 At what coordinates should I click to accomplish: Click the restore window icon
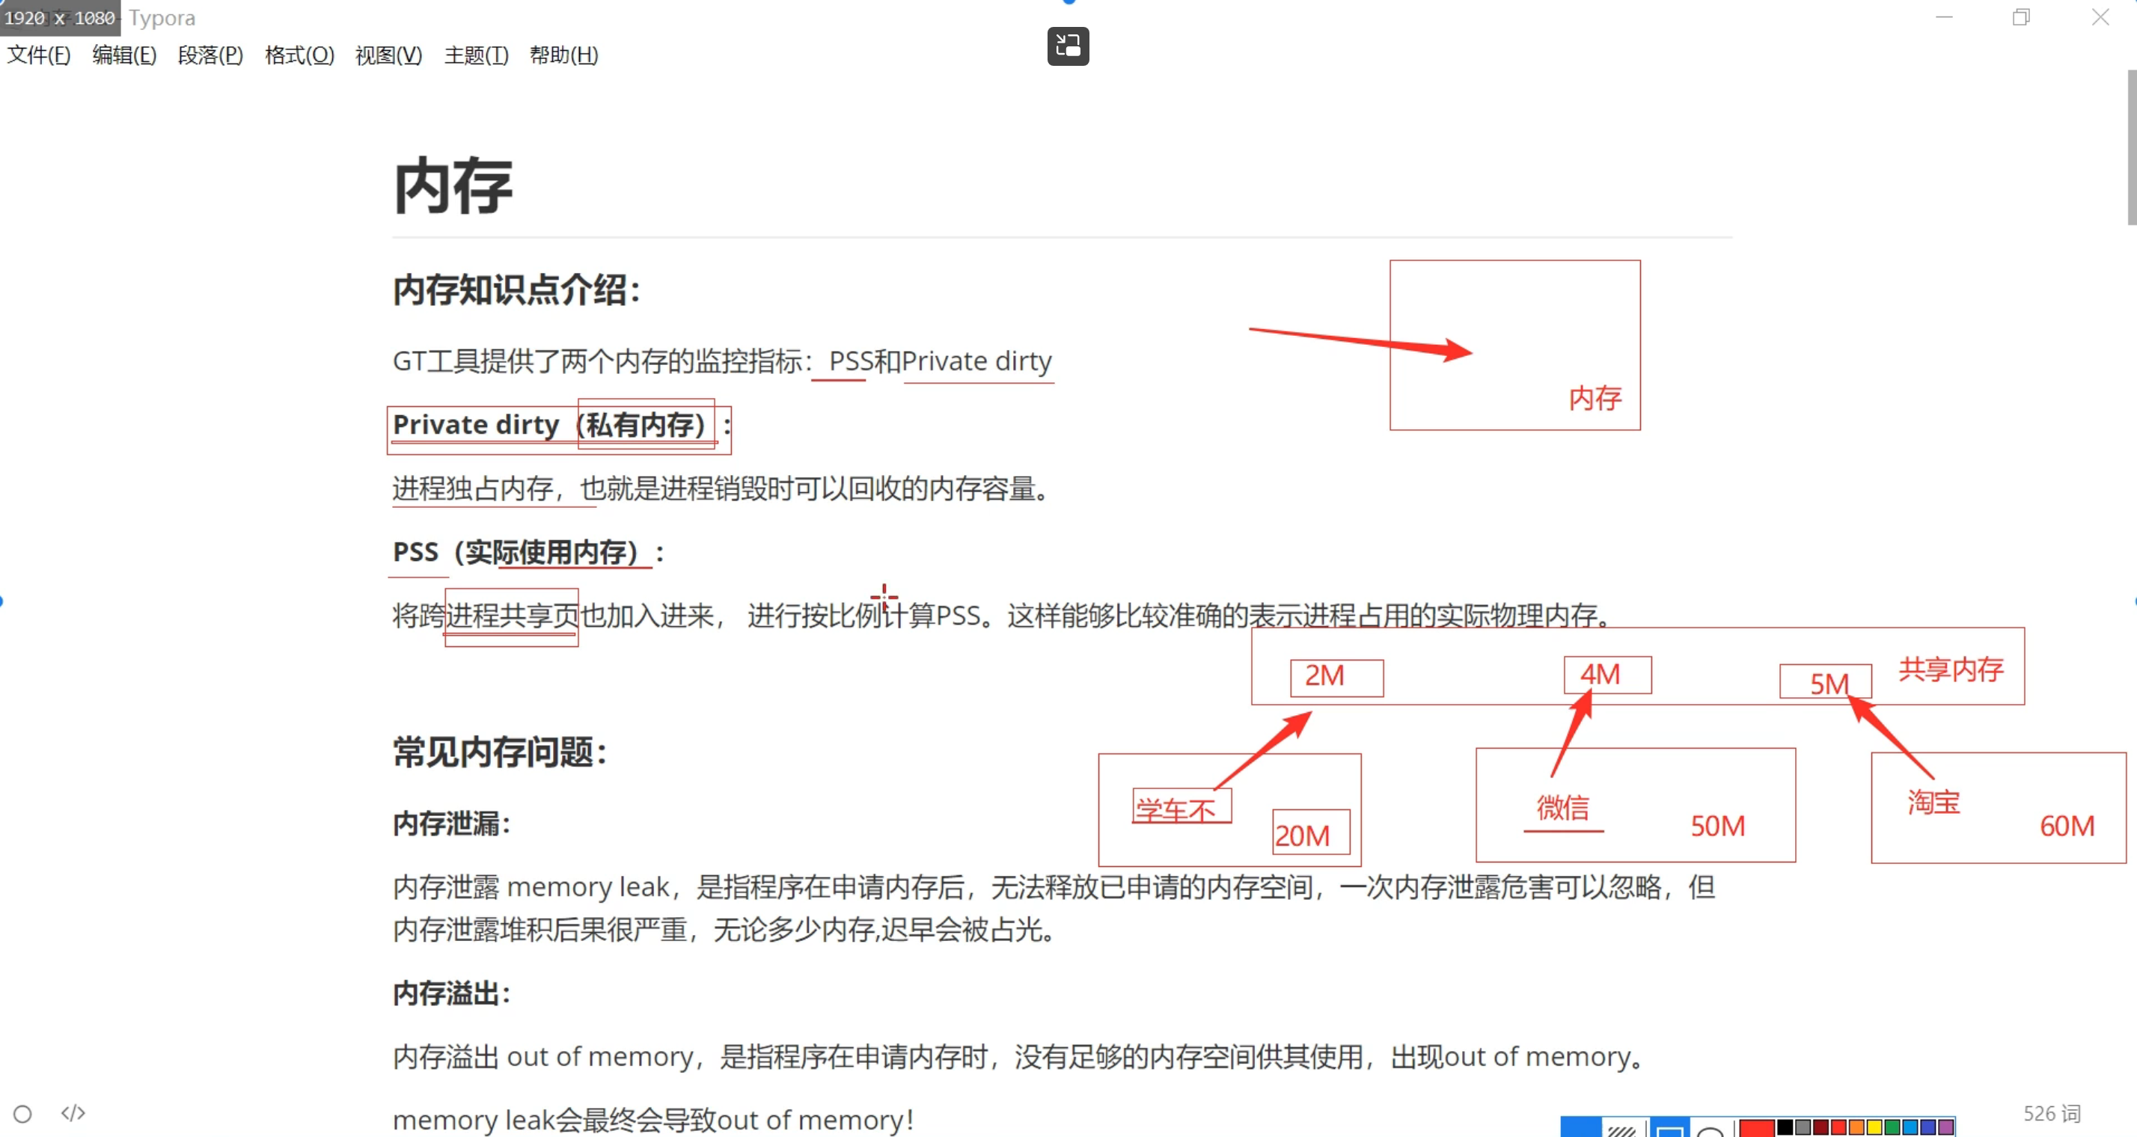[x=2021, y=17]
